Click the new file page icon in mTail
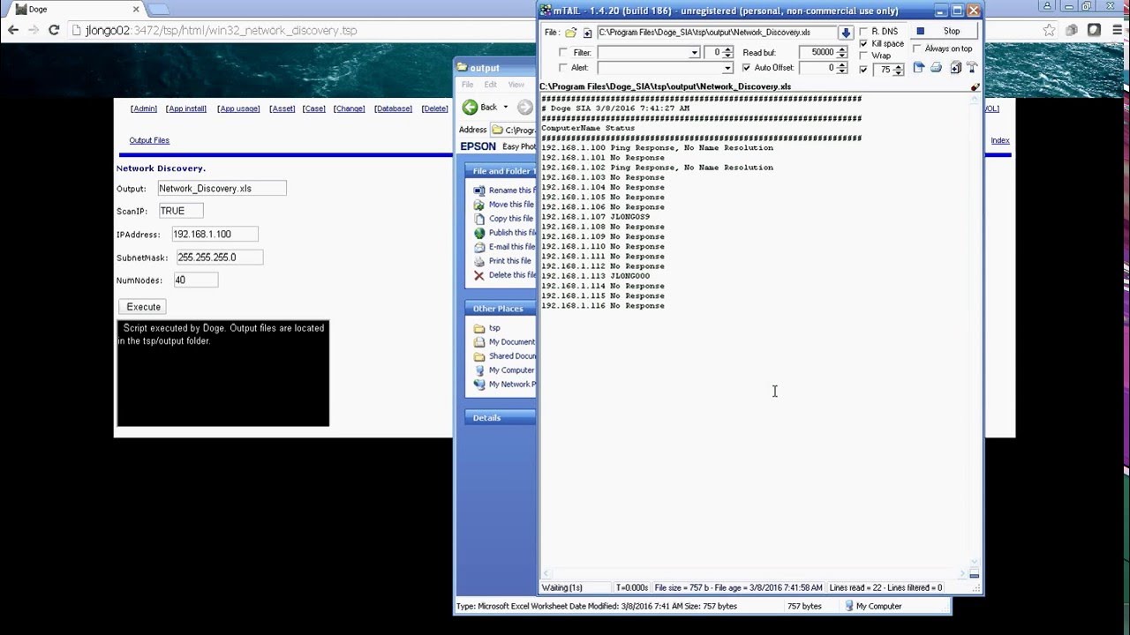This screenshot has width=1130, height=635. point(588,33)
